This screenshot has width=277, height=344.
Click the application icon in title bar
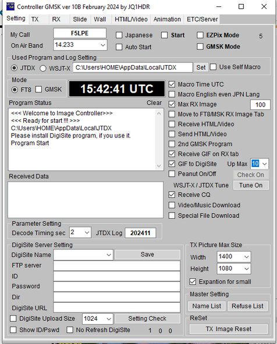coord(10,6)
